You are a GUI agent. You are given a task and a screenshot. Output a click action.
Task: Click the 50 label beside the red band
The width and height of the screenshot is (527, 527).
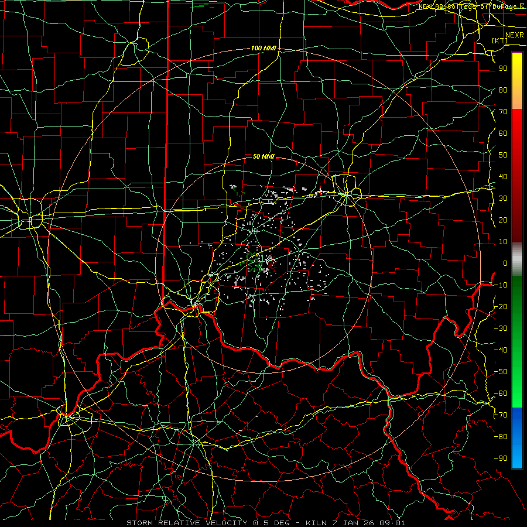click(503, 155)
